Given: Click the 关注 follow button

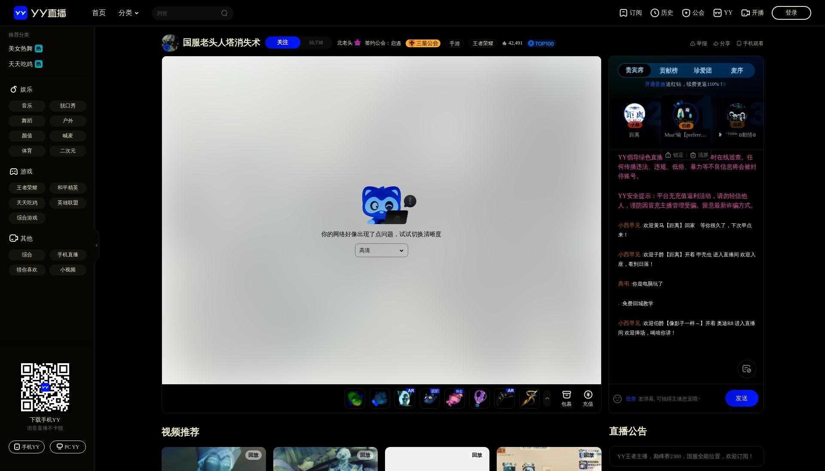Looking at the screenshot, I should tap(283, 43).
